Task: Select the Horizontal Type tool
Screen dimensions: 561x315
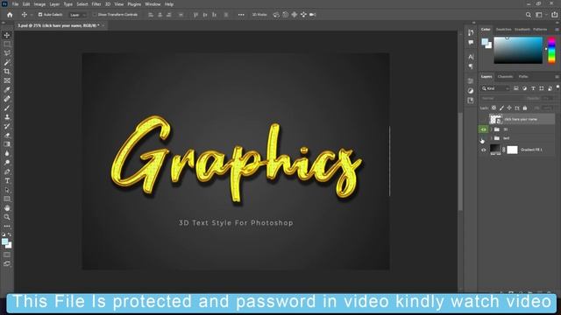Action: [7, 181]
